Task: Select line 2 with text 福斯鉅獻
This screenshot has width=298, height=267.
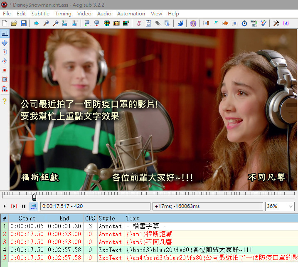Action: click(149, 234)
